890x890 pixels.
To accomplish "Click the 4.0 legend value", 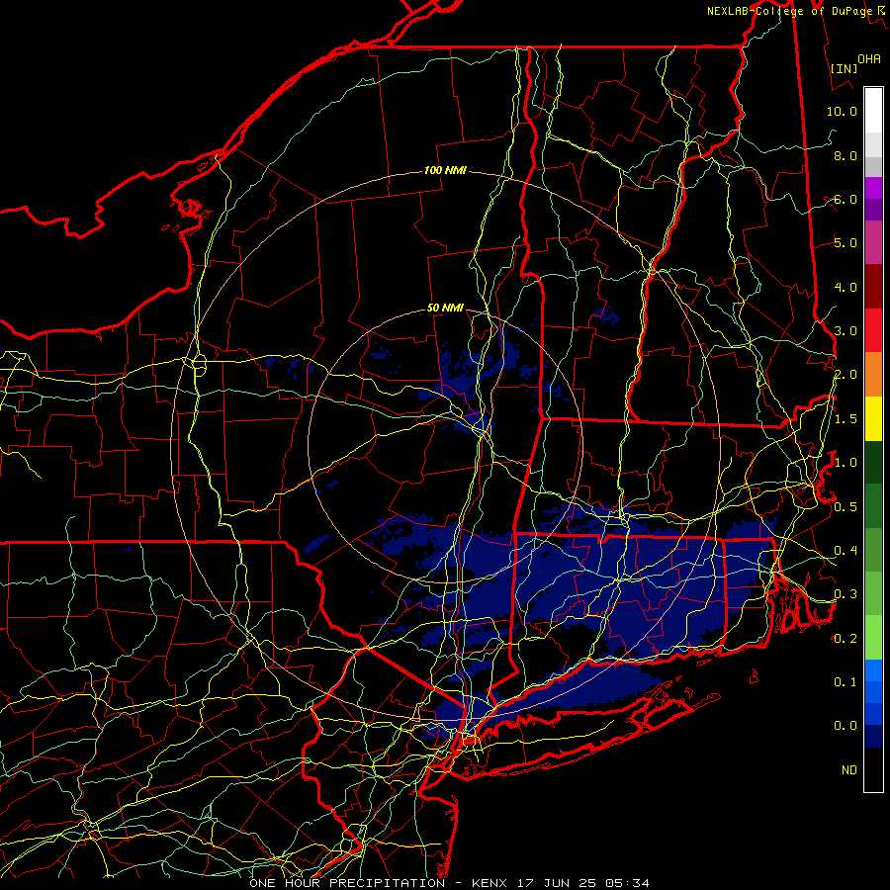I will point(845,287).
